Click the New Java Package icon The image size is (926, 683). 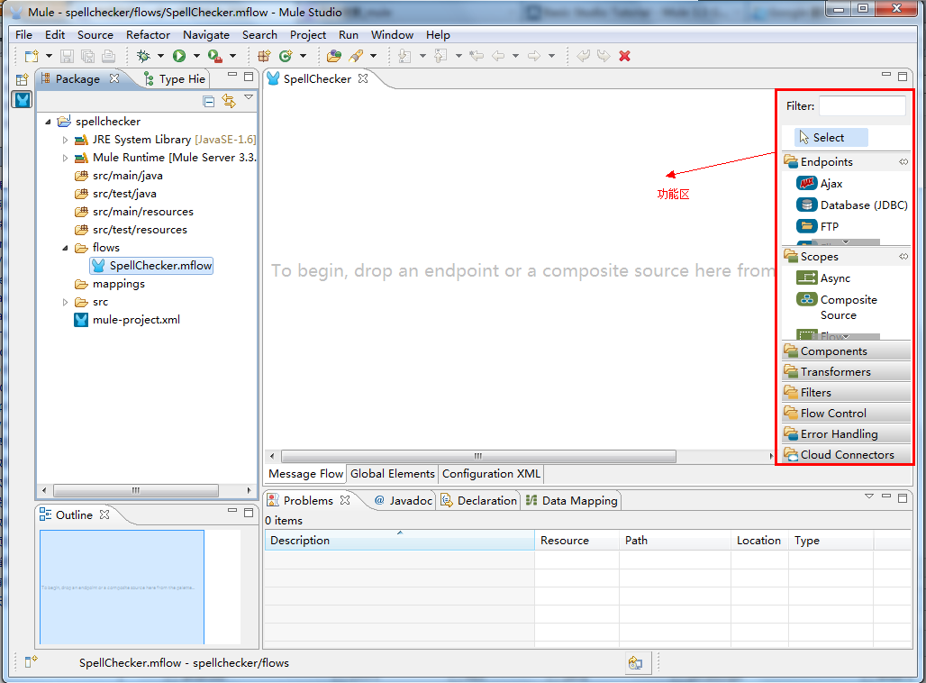[264, 56]
